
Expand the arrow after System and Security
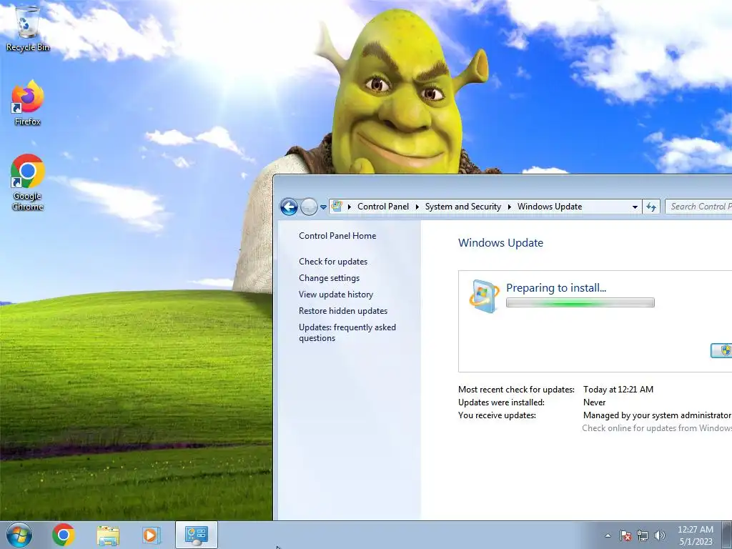[x=509, y=207]
